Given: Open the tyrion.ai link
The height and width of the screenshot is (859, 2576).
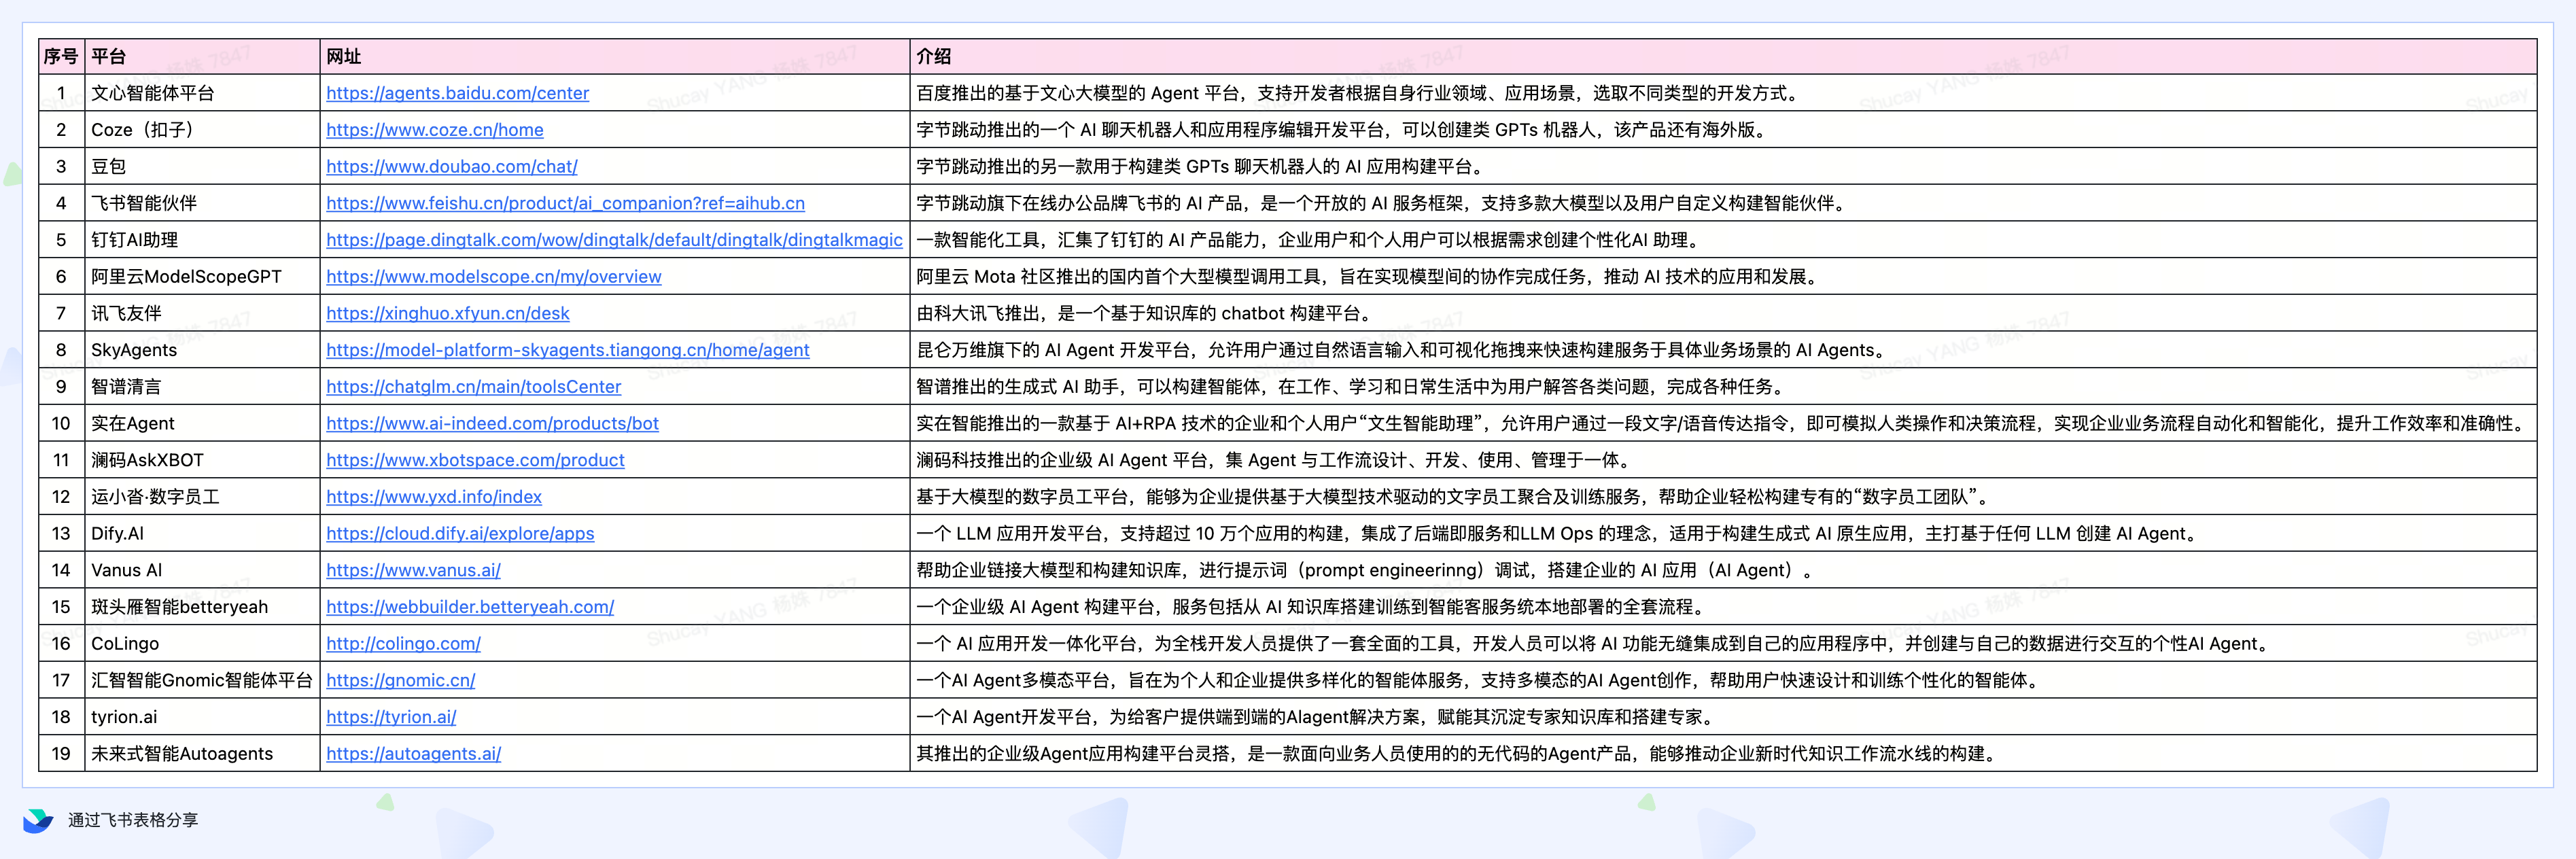Looking at the screenshot, I should pos(391,717).
